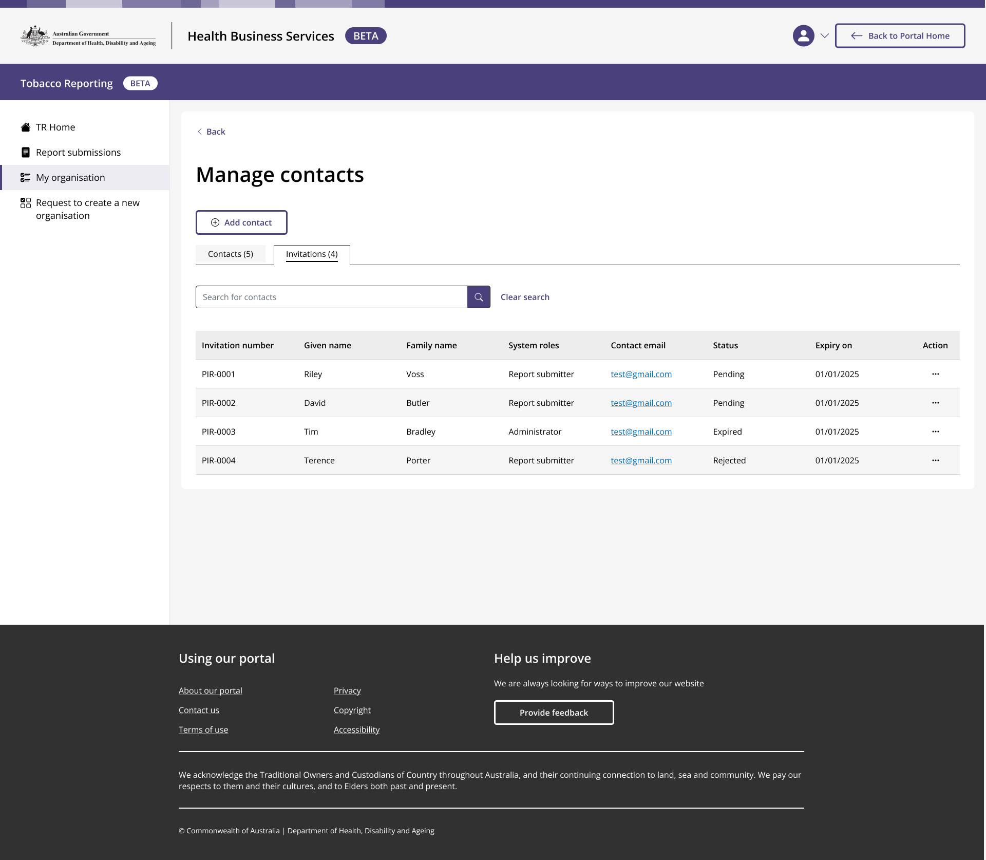Click the Clear search link
This screenshot has width=986, height=860.
click(525, 297)
